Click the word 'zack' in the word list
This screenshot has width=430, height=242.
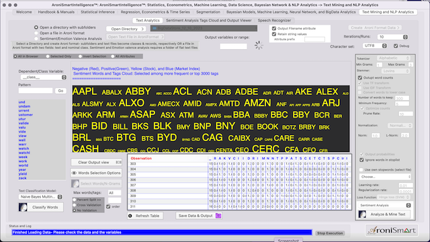click(x=22, y=178)
